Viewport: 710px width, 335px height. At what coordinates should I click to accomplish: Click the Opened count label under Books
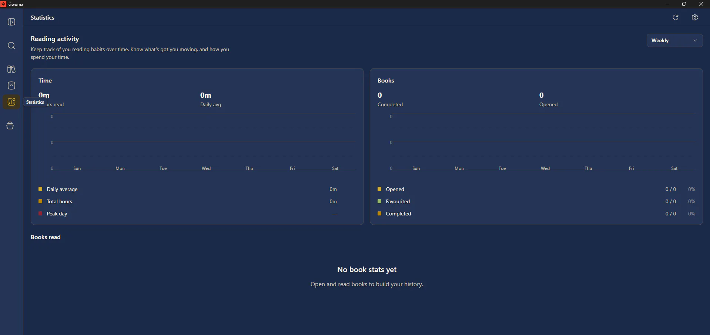tap(548, 104)
